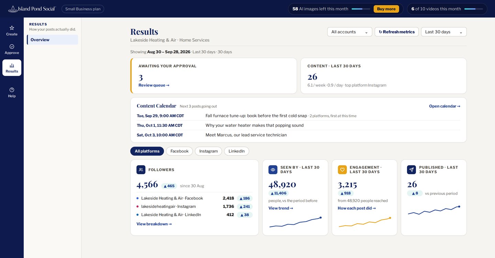Click the Lakeside Heating & Air LinkedIn row
Screen dimensions: 495x258
coord(195,215)
